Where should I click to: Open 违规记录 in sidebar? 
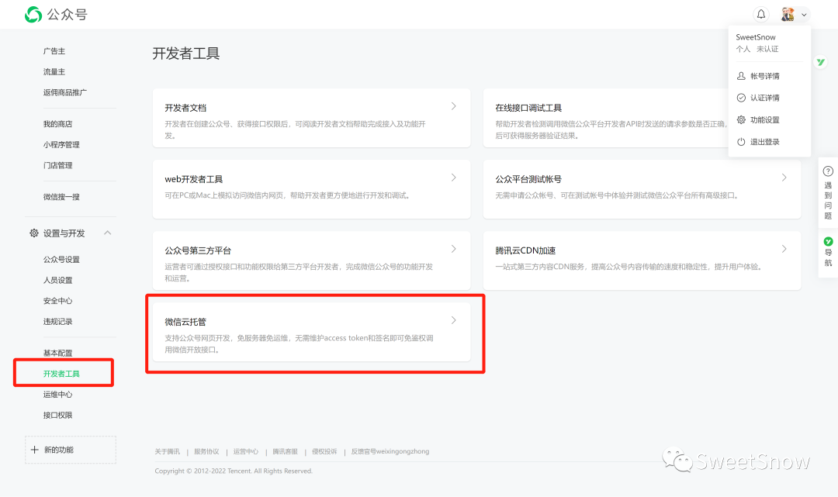tap(57, 322)
